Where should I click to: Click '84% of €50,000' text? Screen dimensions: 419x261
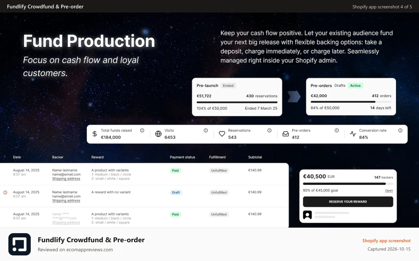point(325,108)
